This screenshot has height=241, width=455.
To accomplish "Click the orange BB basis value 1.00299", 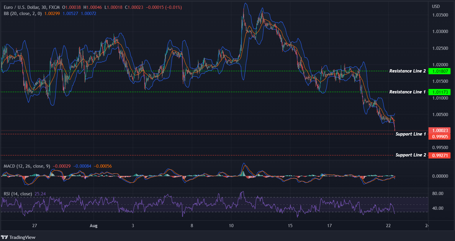I will coord(52,13).
